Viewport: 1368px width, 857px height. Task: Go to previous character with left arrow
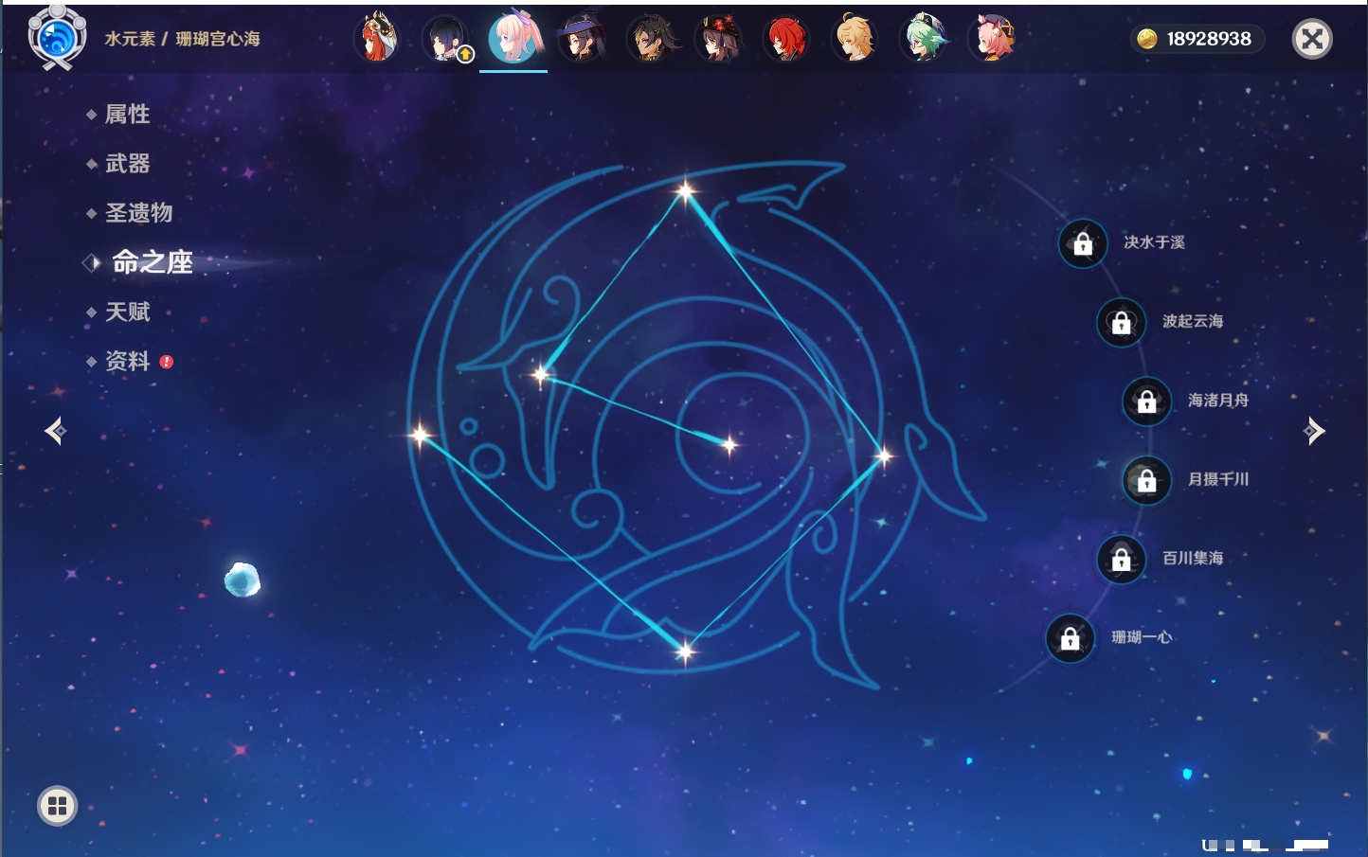tap(55, 431)
